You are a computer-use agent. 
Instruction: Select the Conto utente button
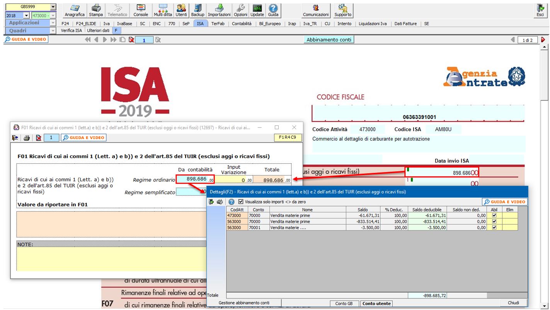coord(376,303)
